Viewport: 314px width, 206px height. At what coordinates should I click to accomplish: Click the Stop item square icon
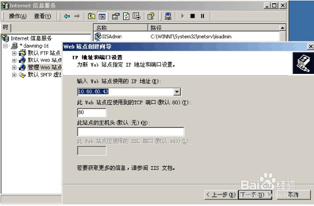pos(192,16)
